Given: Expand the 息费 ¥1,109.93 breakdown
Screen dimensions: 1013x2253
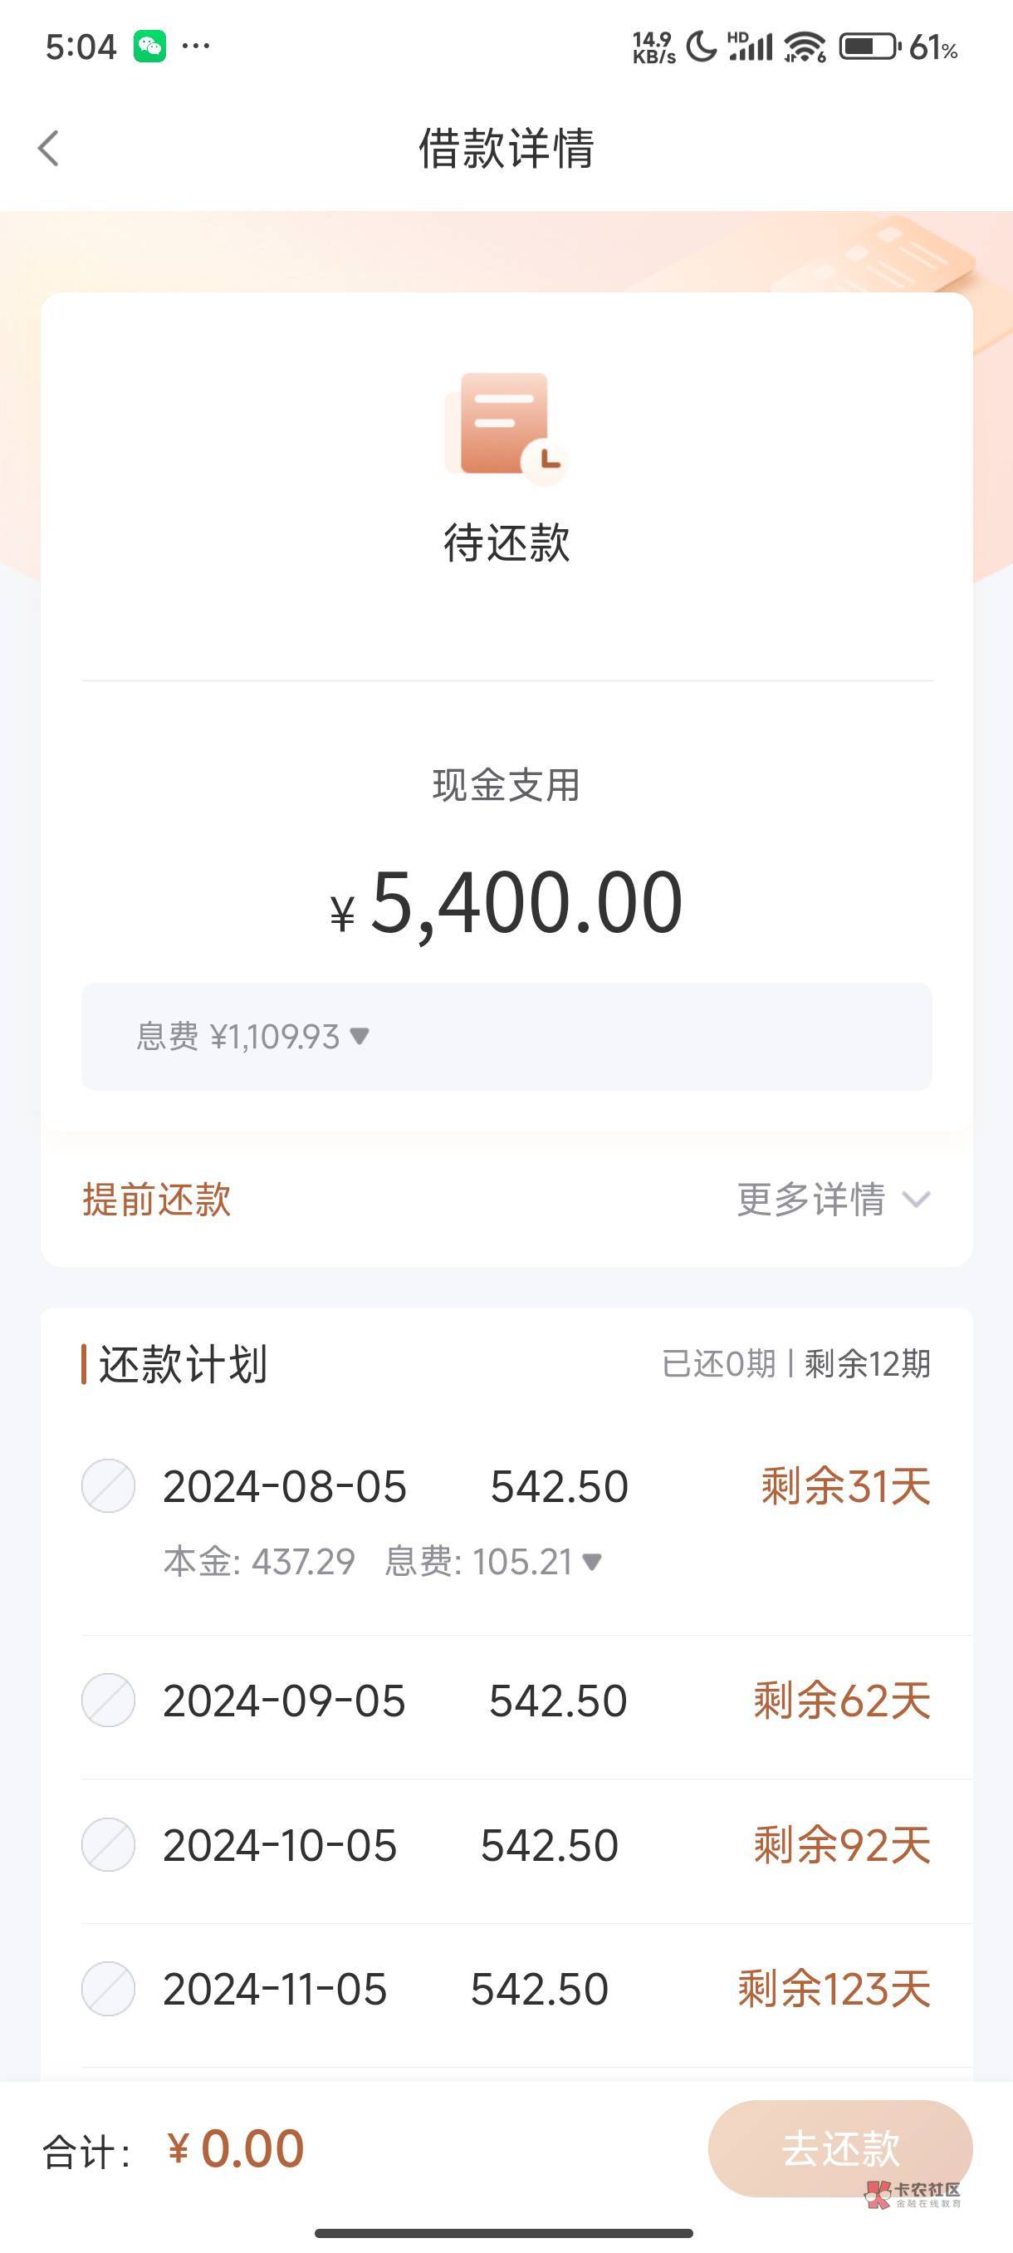Looking at the screenshot, I should (x=359, y=1037).
